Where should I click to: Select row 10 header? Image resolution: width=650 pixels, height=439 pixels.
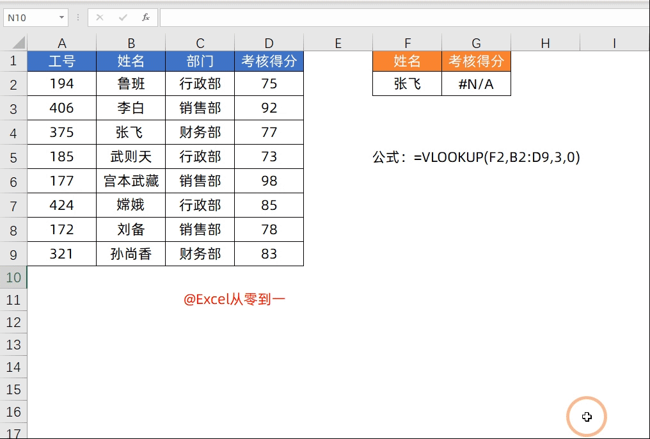pos(14,277)
